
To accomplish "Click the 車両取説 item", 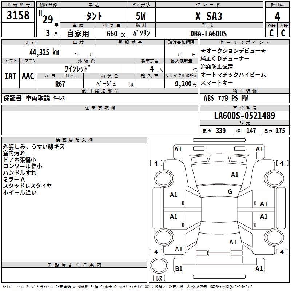I will coord(38,98).
